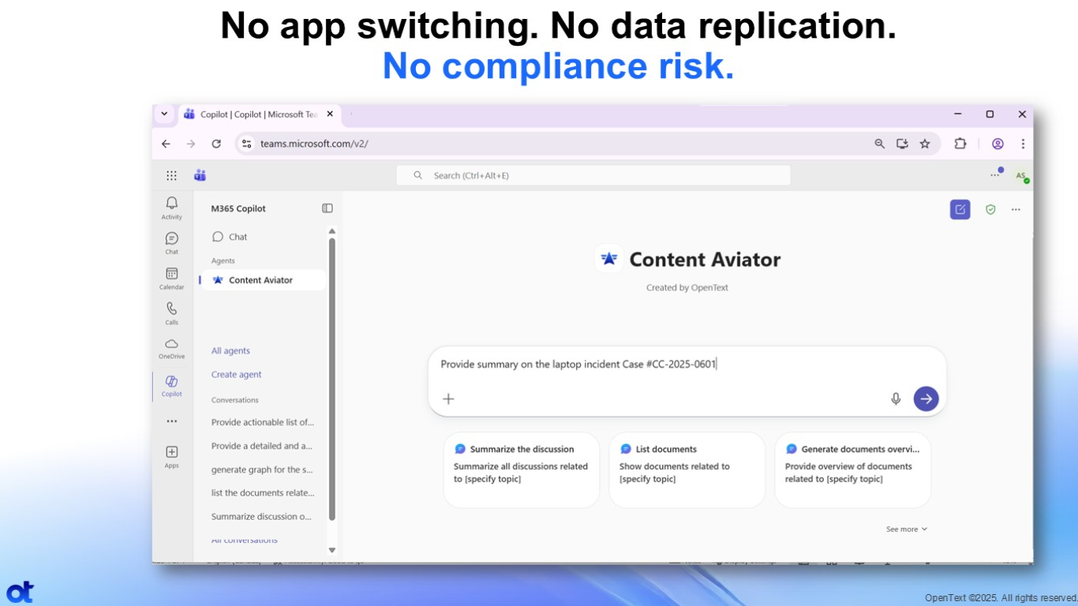The height and width of the screenshot is (606, 1078).
Task: Open the Calendar app icon
Action: tap(171, 274)
